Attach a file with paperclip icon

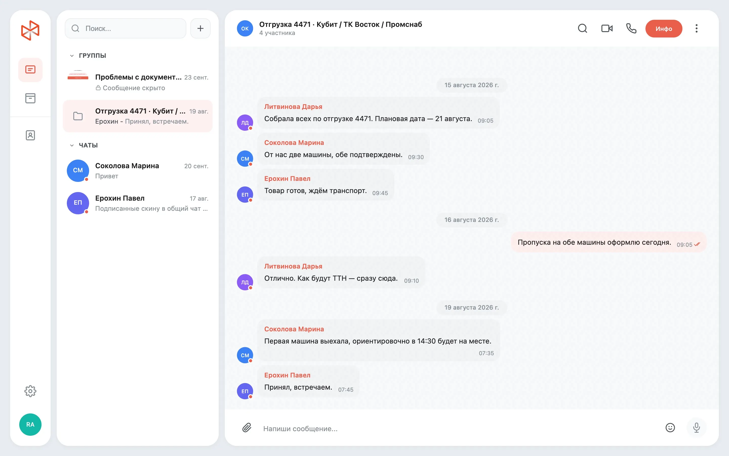247,427
